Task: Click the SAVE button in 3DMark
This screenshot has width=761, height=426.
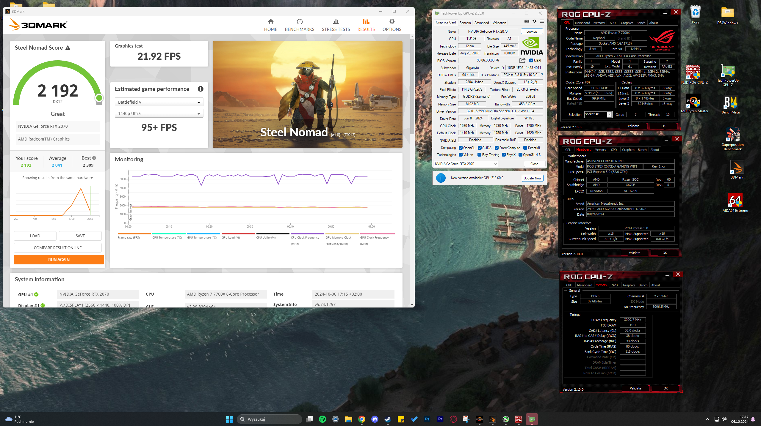Action: click(x=80, y=236)
